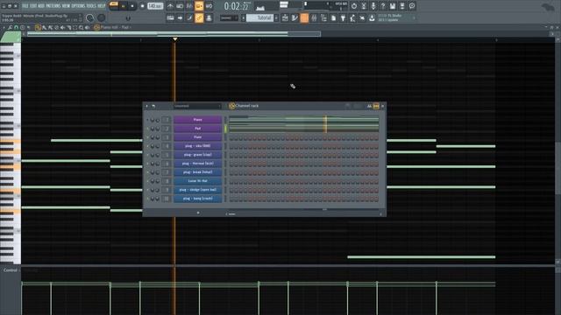Toggle the channel rack graph editor icon
Image resolution: width=561 pixels, height=315 pixels.
point(369,106)
